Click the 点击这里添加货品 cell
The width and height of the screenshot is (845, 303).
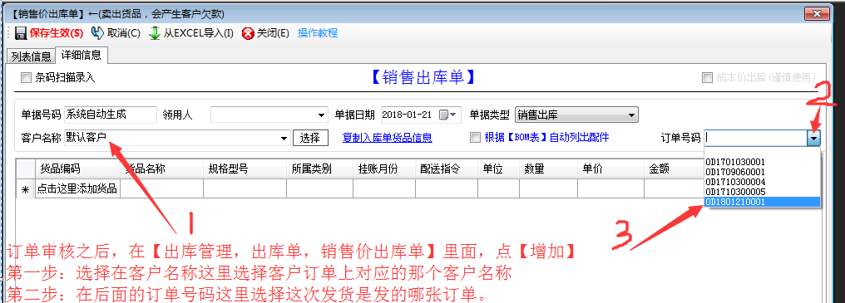coord(77,189)
